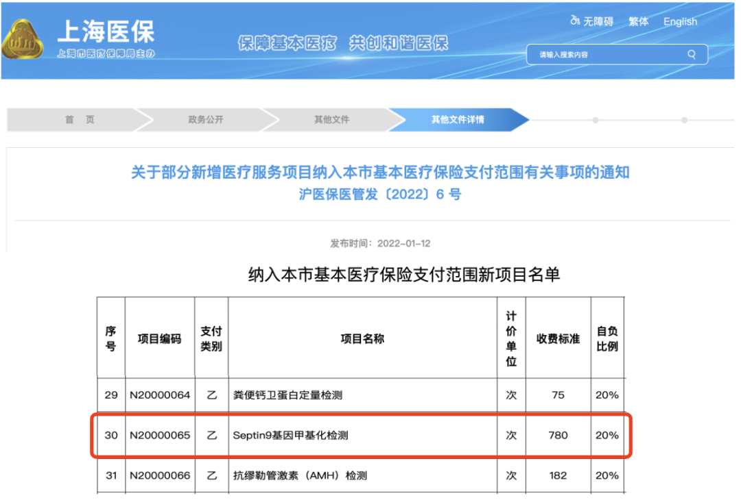Screen dimensions: 741x500
Task: Click the 发布时间 2022-01-12 date text
Action: coord(380,243)
